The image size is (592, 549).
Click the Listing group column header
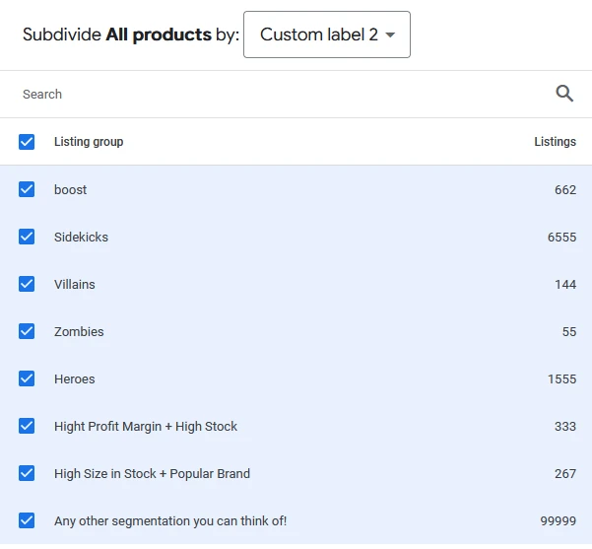[89, 142]
